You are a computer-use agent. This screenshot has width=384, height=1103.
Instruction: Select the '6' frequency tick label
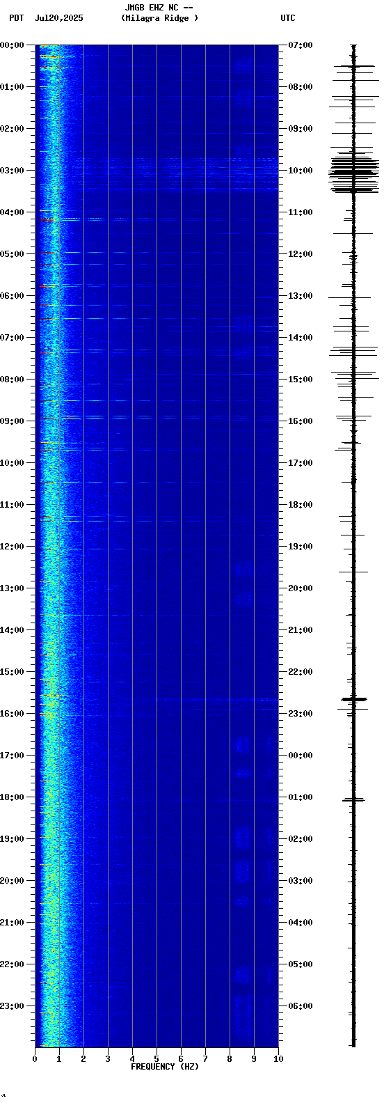pos(181,1059)
